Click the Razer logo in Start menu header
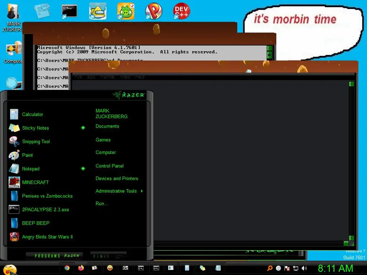 129,95
